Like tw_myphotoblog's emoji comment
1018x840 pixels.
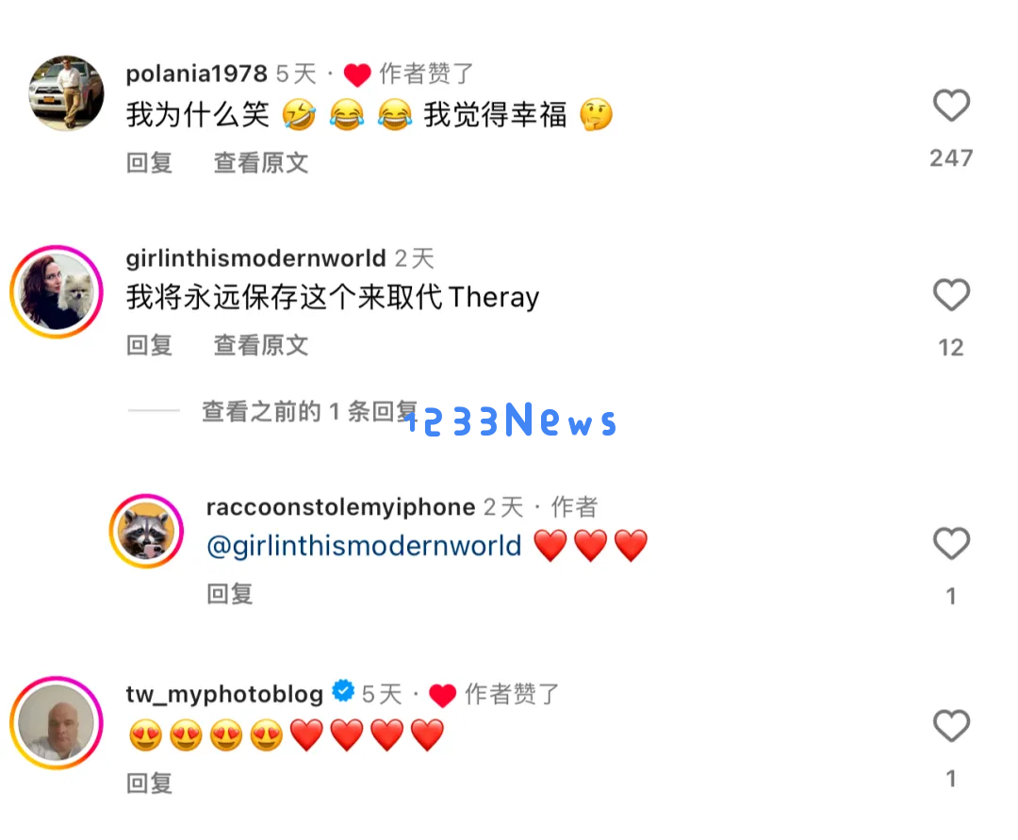coord(951,726)
